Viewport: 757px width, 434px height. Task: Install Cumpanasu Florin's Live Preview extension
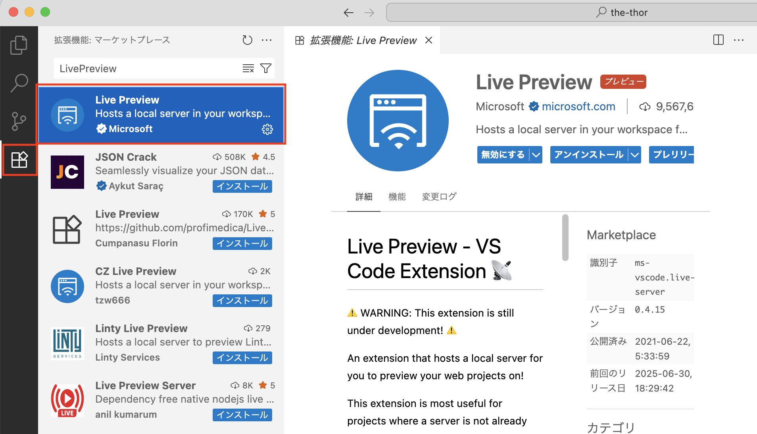pos(242,244)
